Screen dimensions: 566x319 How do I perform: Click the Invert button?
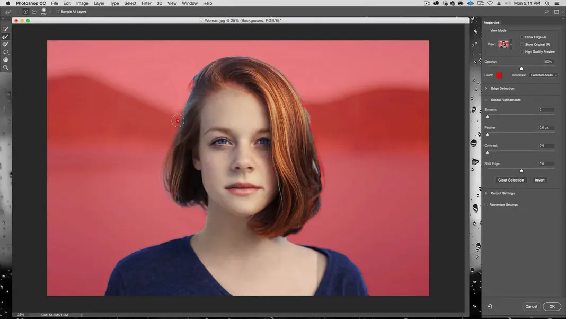[x=540, y=180]
